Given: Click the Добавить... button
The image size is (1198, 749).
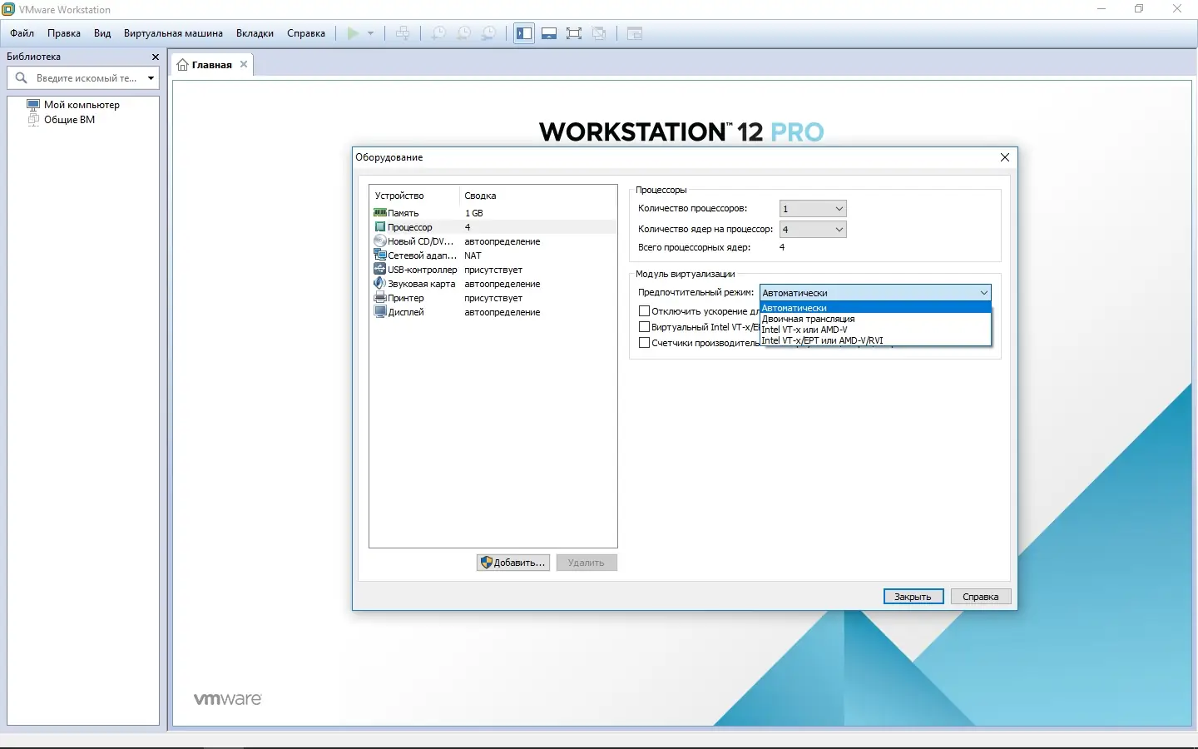Looking at the screenshot, I should coord(513,563).
